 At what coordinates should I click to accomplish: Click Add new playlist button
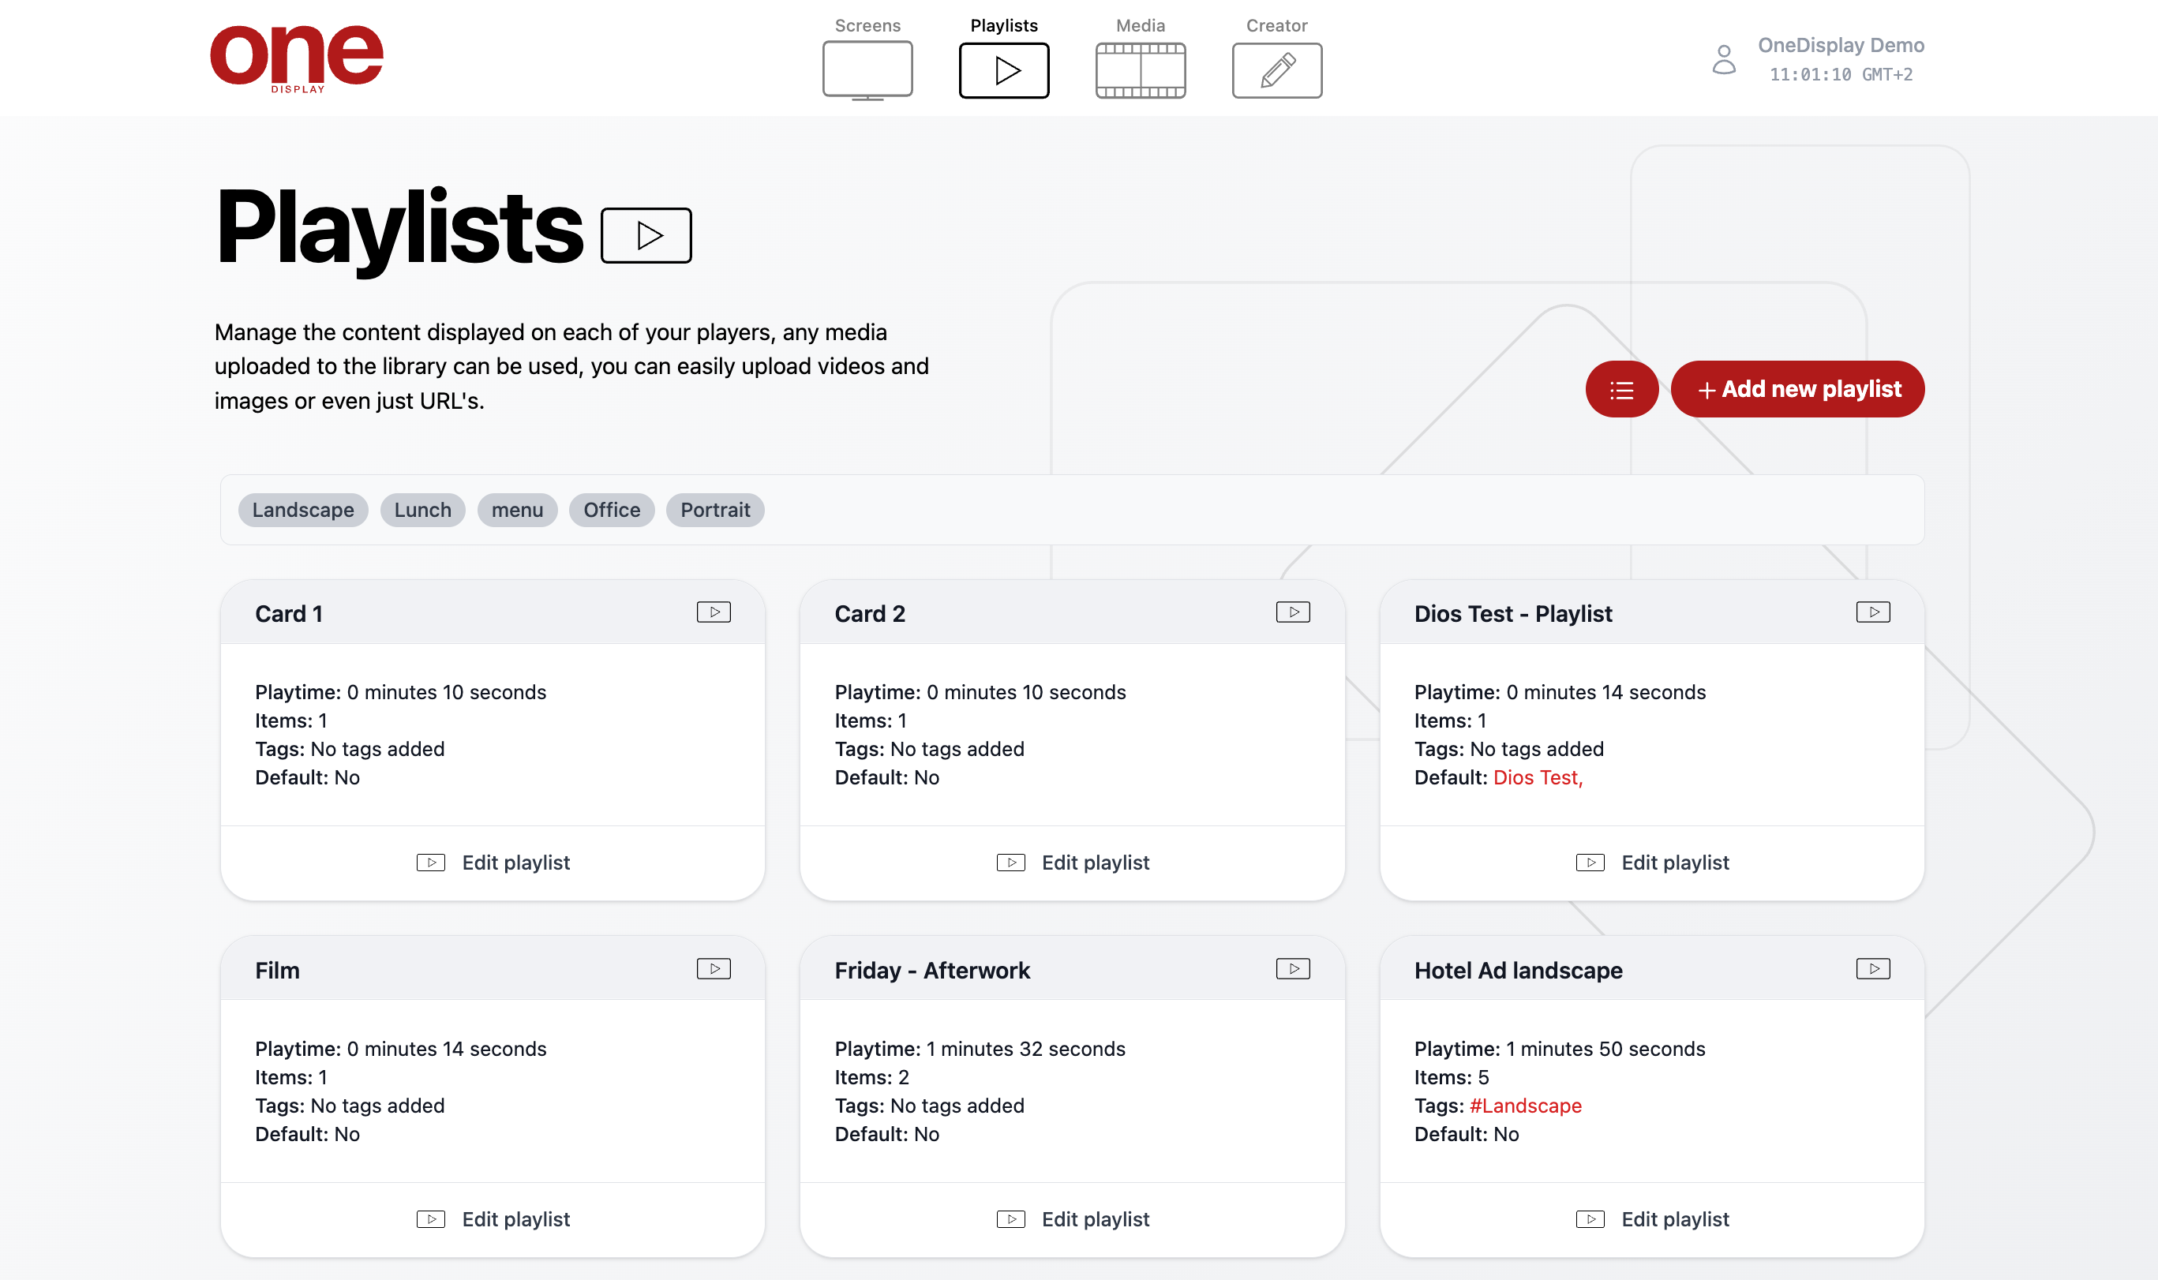1797,390
